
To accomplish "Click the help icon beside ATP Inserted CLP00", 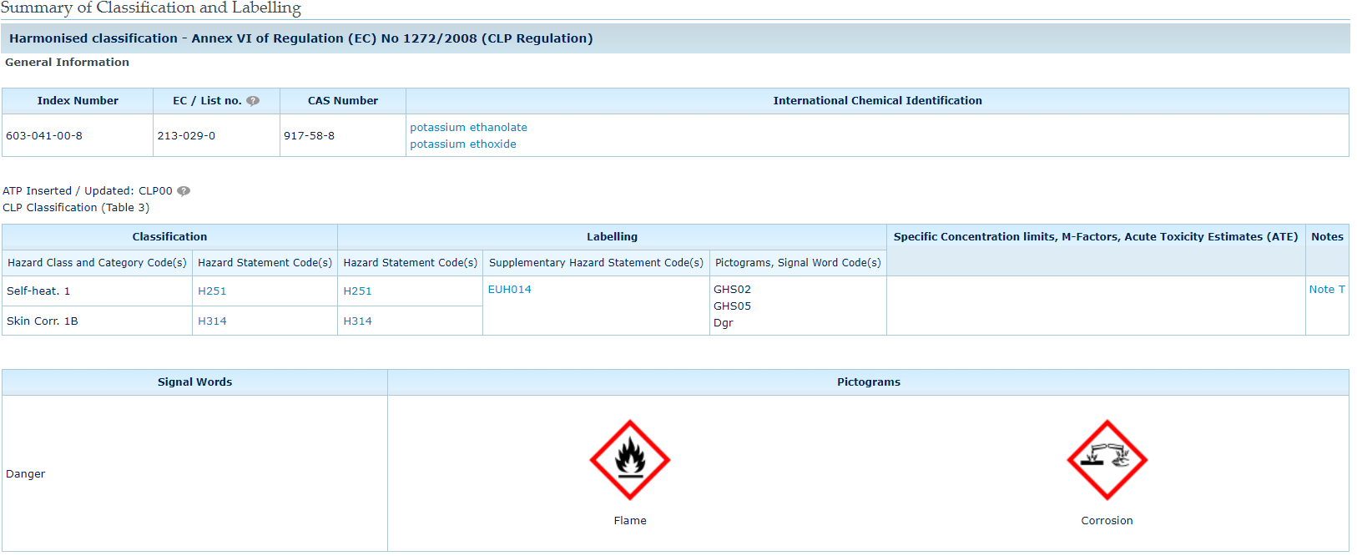I will (184, 191).
